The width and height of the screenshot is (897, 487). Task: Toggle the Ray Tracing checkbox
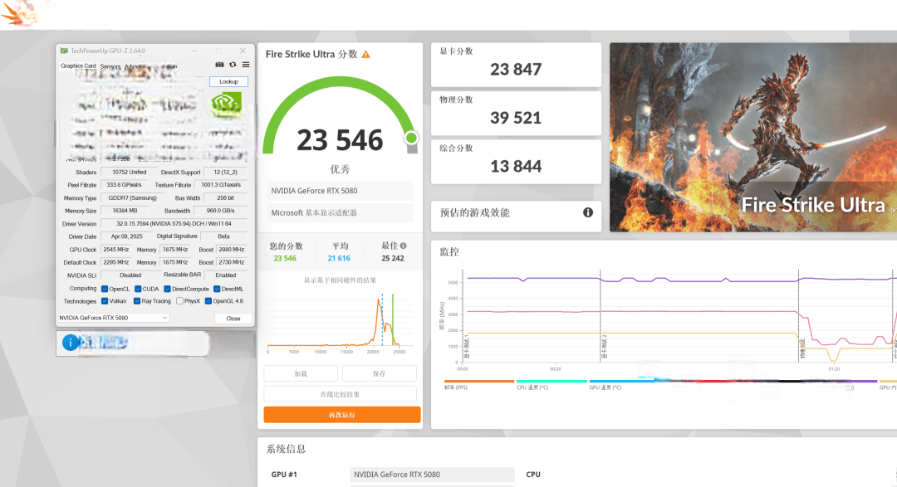137,301
